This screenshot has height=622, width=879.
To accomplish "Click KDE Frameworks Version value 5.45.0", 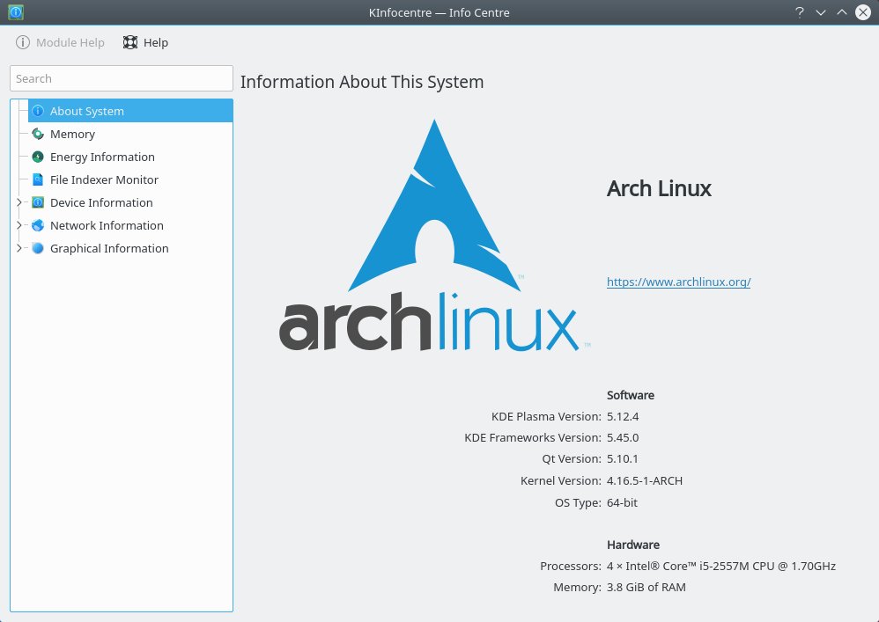I will click(623, 438).
